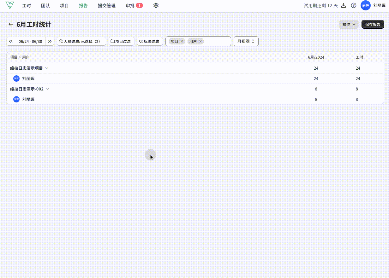Click 刘丽辉 under 维拉日志演示-002
Screen dimensions: 389x278
pyautogui.click(x=28, y=99)
